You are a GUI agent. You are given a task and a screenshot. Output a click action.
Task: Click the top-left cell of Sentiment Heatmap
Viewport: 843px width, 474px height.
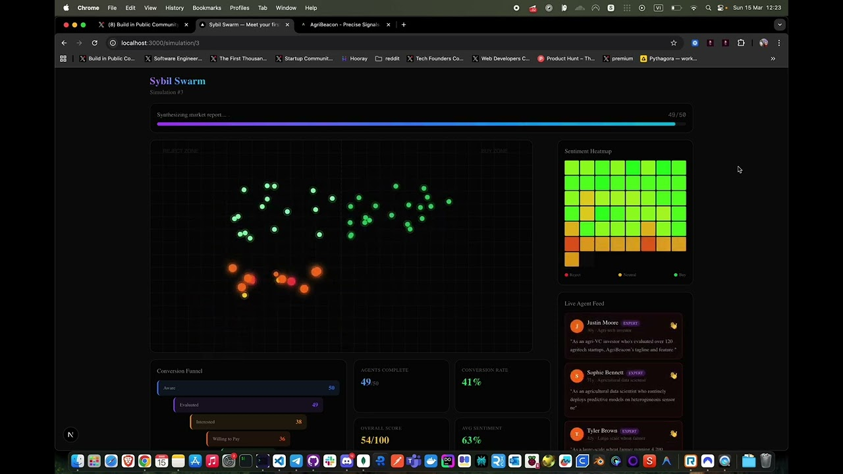pyautogui.click(x=572, y=168)
